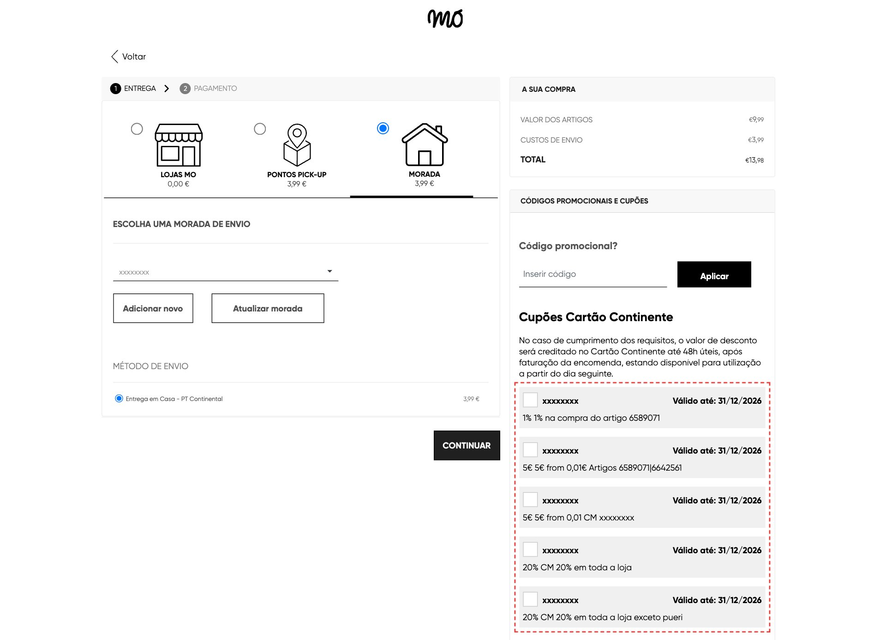The image size is (886, 640).
Task: Check the coupon 1% na compra do artigo 6589071
Action: [x=530, y=400]
